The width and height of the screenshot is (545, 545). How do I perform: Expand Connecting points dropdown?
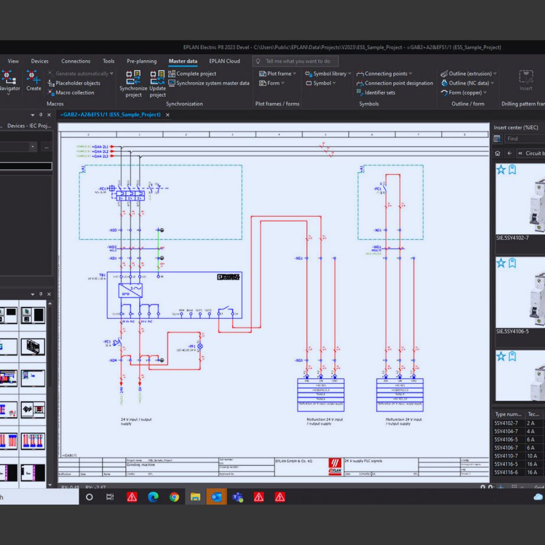point(410,73)
